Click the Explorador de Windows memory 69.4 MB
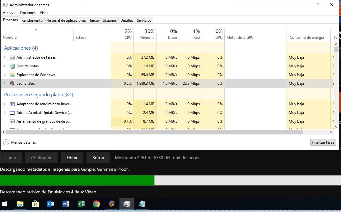The height and width of the screenshot is (212, 341). coord(148,75)
